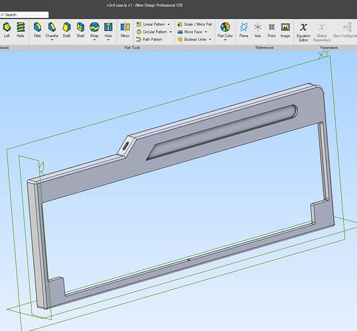Select the Shell tool
357x331 pixels.
point(80,30)
